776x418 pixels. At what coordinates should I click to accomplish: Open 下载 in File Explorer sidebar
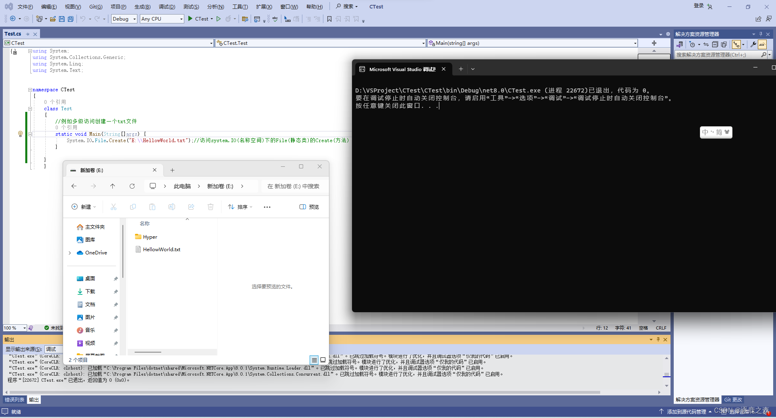(90, 292)
